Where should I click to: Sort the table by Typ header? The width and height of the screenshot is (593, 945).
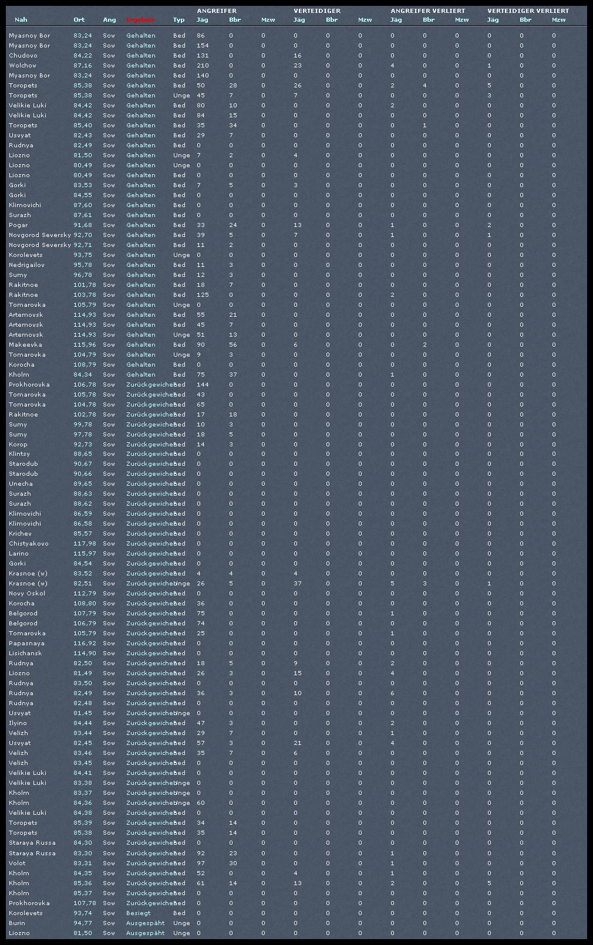178,20
